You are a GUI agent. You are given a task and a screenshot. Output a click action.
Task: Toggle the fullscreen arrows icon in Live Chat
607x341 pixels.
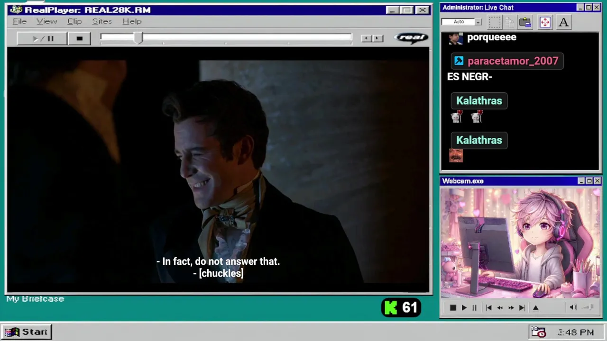544,22
